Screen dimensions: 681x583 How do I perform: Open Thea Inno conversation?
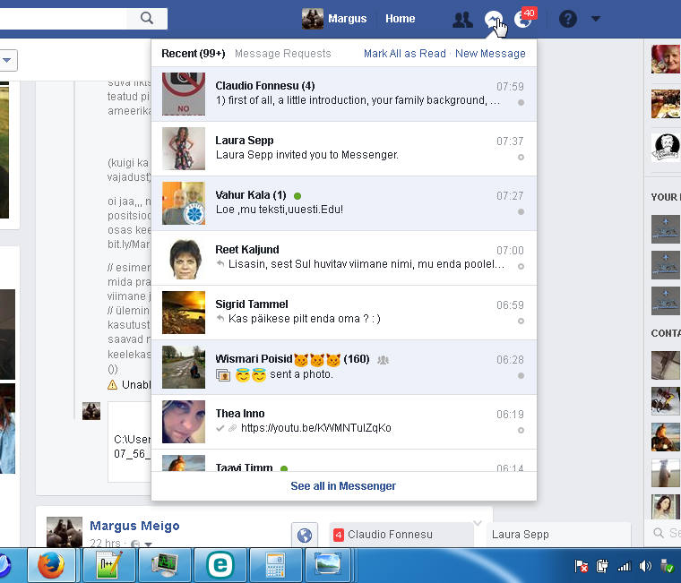[344, 422]
